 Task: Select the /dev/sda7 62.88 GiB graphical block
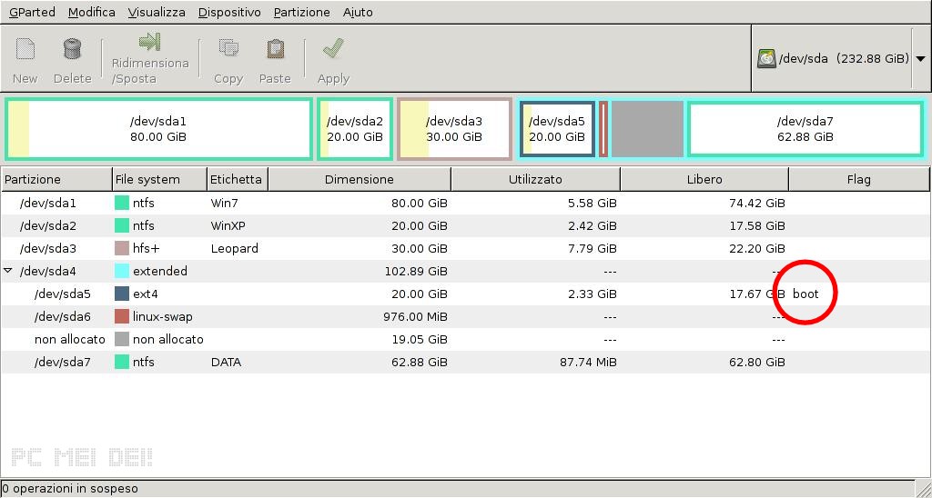pyautogui.click(x=805, y=129)
